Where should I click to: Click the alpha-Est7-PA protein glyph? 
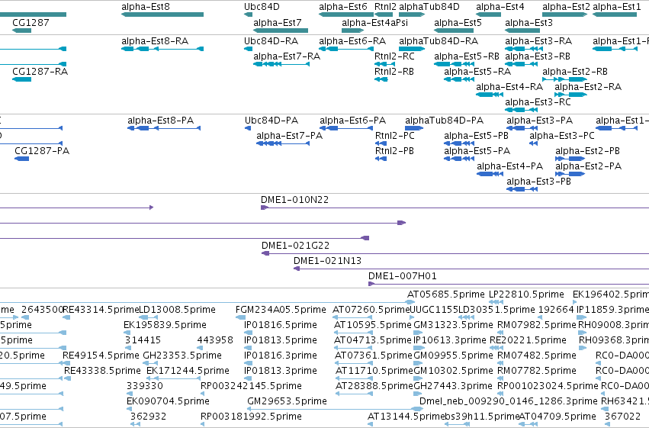[x=283, y=143]
